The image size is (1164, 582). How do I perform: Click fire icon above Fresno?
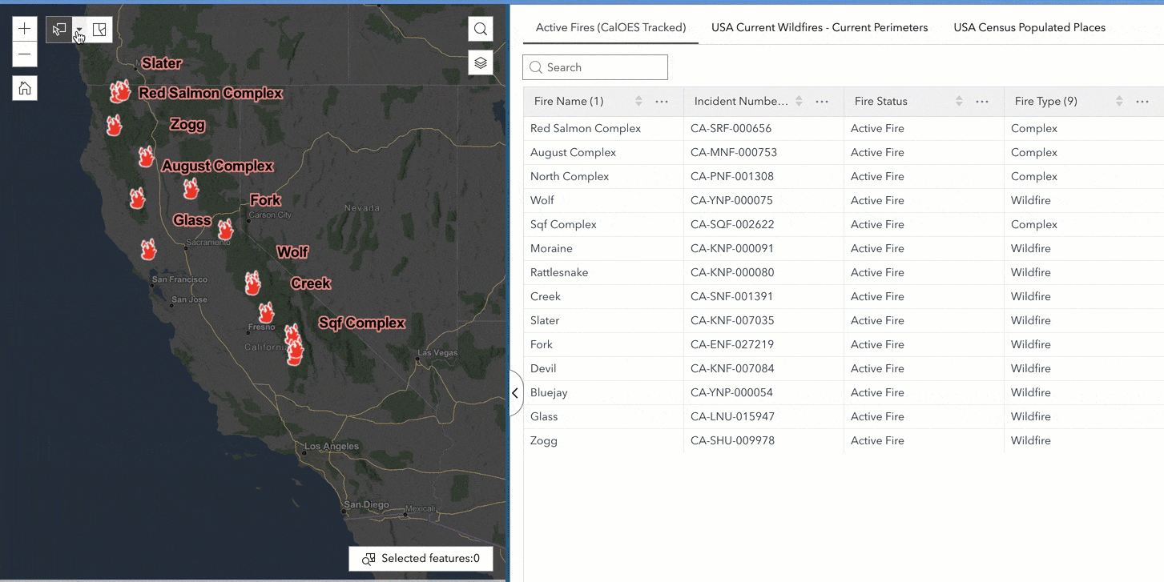pyautogui.click(x=266, y=313)
